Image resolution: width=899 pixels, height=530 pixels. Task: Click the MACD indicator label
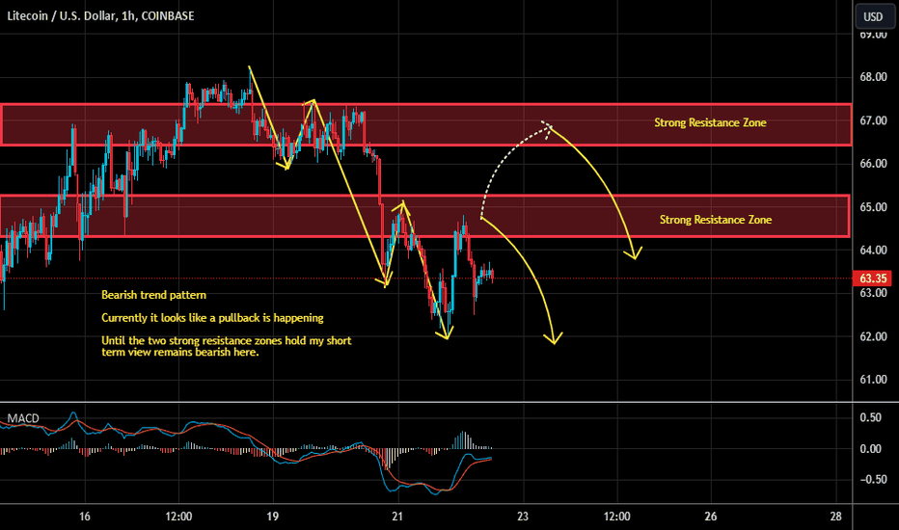click(23, 418)
